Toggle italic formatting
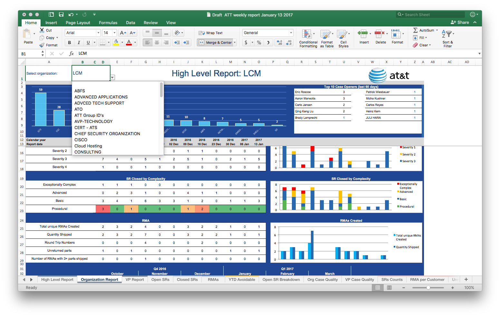 [79, 42]
